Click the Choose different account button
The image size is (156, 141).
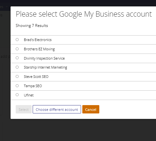click(x=57, y=109)
